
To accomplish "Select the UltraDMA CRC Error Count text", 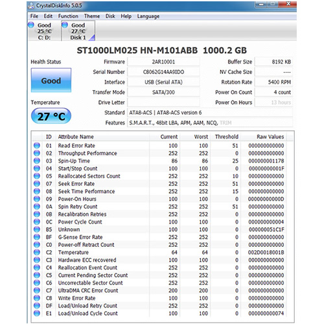I will (88, 290).
